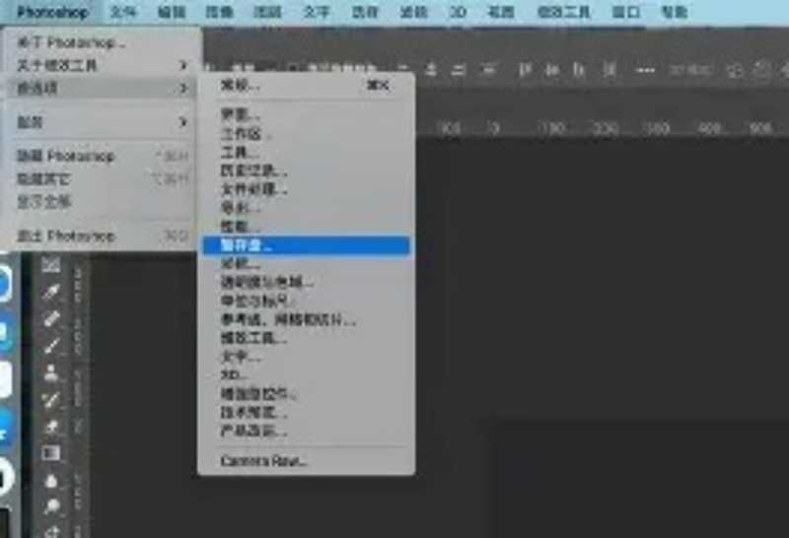Select the Blur tool
The width and height of the screenshot is (789, 538).
point(51,481)
